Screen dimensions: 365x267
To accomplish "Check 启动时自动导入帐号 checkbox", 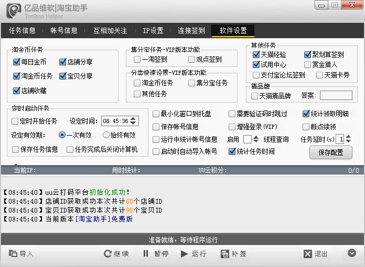I will [156, 151].
